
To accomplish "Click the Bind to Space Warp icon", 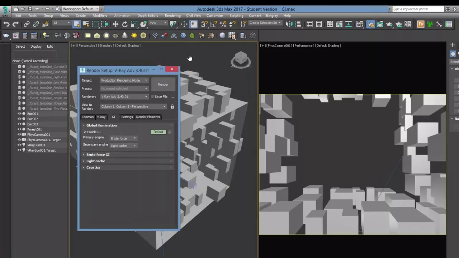I will (x=45, y=24).
